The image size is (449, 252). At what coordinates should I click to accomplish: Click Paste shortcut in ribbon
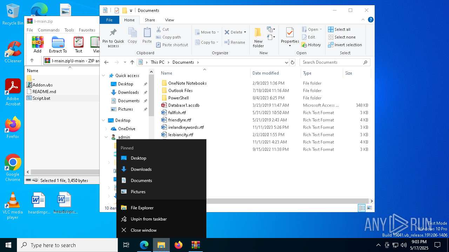tap(172, 45)
